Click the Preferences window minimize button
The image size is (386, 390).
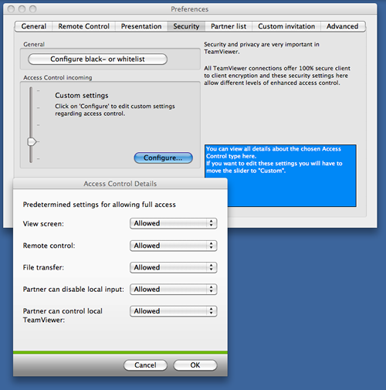point(22,9)
